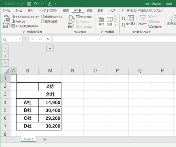Select the データ tab
This screenshot has height=147, width=176.
tap(77, 11)
